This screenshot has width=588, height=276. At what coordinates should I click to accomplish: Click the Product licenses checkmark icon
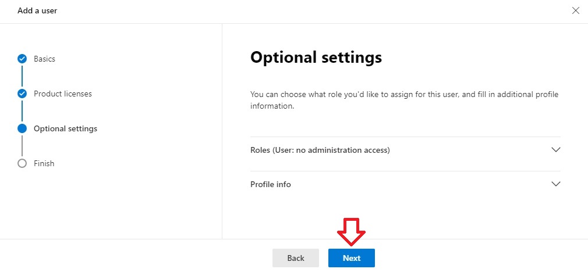(x=22, y=94)
